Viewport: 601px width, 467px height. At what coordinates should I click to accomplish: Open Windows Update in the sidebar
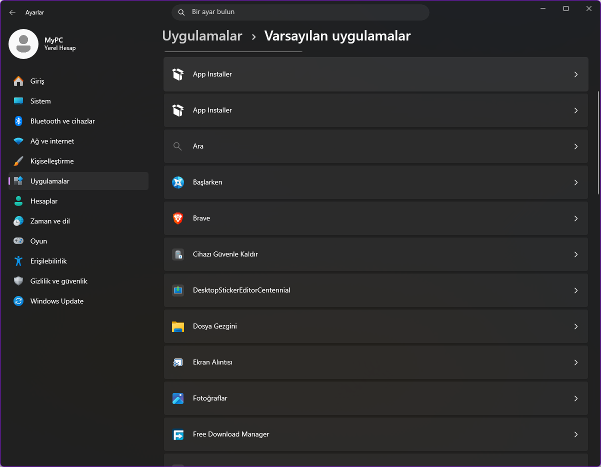78,301
